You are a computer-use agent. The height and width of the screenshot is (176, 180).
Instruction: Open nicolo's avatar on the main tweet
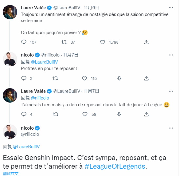click(x=10, y=132)
